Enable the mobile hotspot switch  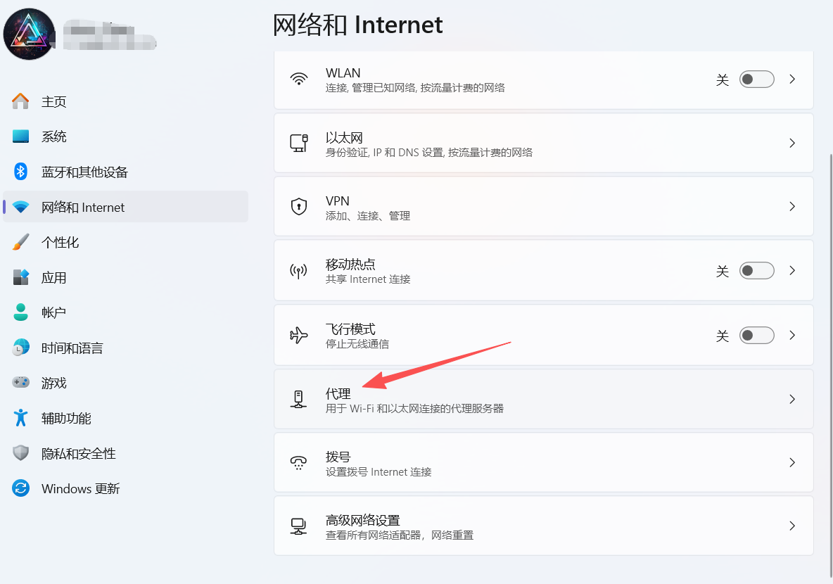tap(756, 271)
